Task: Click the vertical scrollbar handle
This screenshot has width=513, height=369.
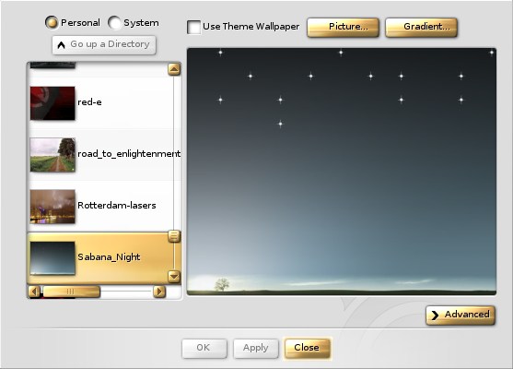Action: click(174, 236)
